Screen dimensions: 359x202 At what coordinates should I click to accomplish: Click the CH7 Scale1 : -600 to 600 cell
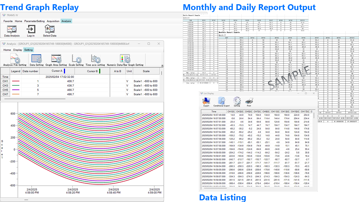[x=146, y=94]
